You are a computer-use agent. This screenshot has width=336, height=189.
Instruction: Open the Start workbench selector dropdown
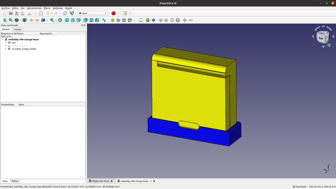[92, 13]
